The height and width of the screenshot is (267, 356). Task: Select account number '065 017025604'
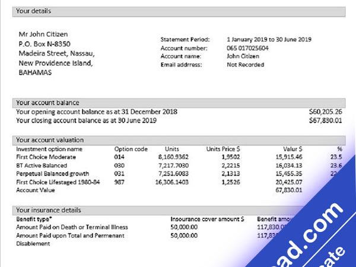[x=247, y=48]
